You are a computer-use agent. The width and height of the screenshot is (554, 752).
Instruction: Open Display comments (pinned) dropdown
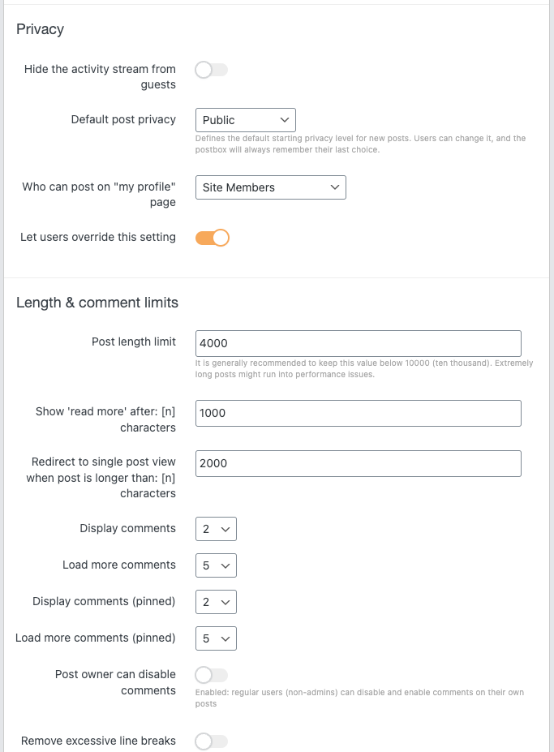tap(216, 602)
